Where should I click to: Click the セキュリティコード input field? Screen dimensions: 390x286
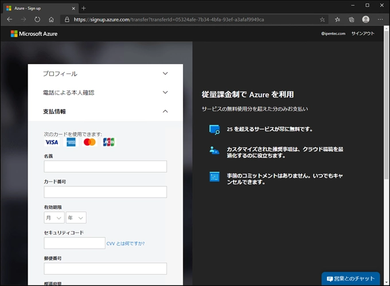point(75,243)
